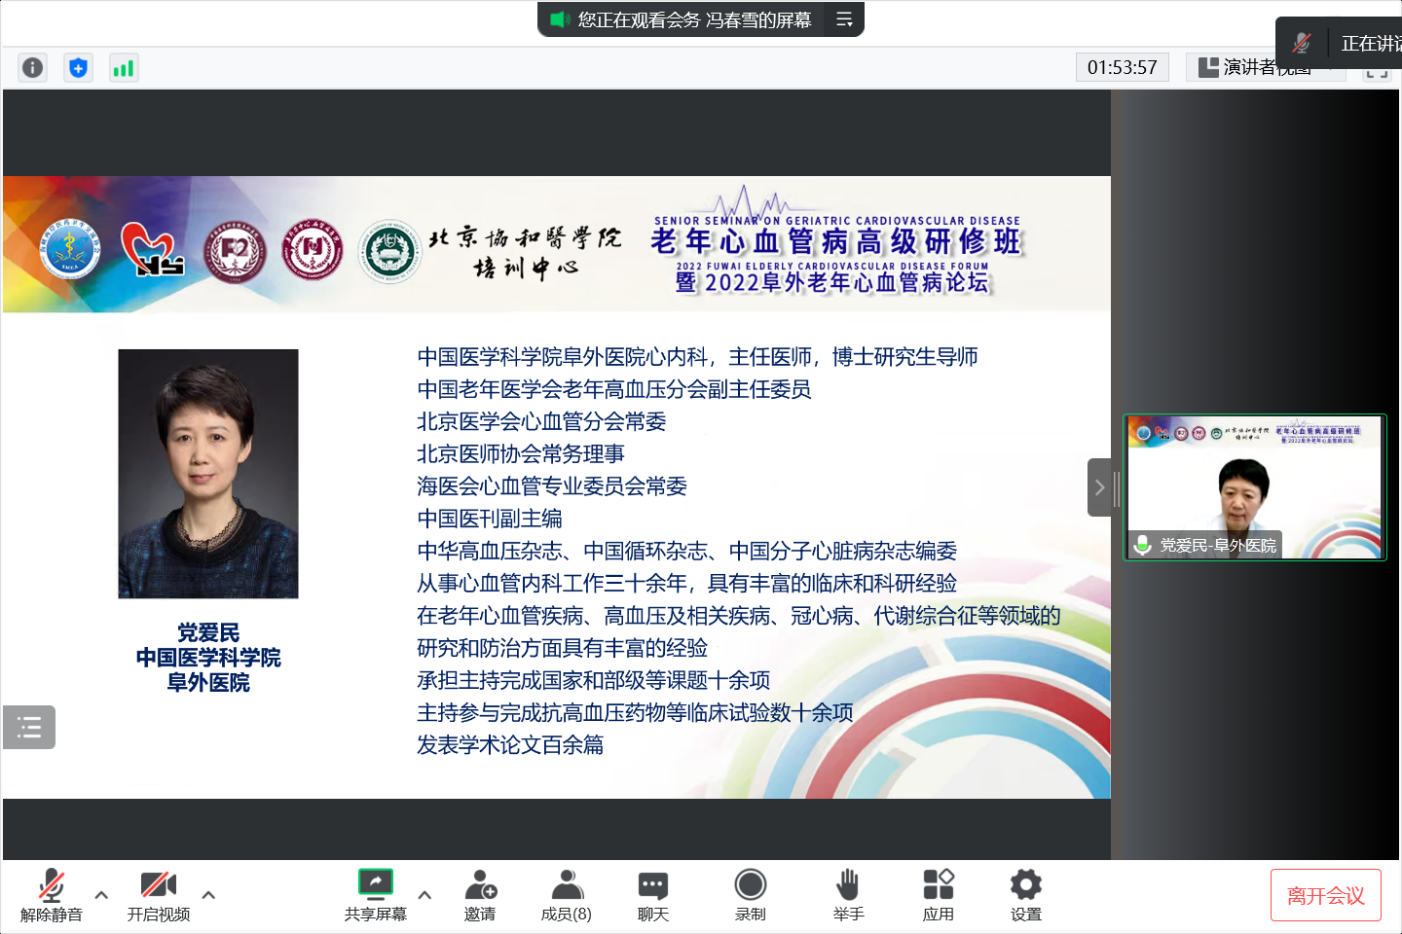
Task: Open the Invite (邀请) option
Action: [480, 894]
